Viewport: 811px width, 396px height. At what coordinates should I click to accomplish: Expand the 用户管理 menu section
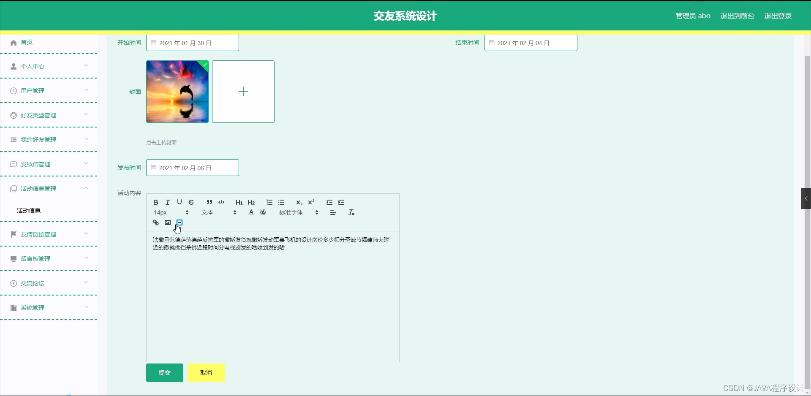click(x=49, y=90)
